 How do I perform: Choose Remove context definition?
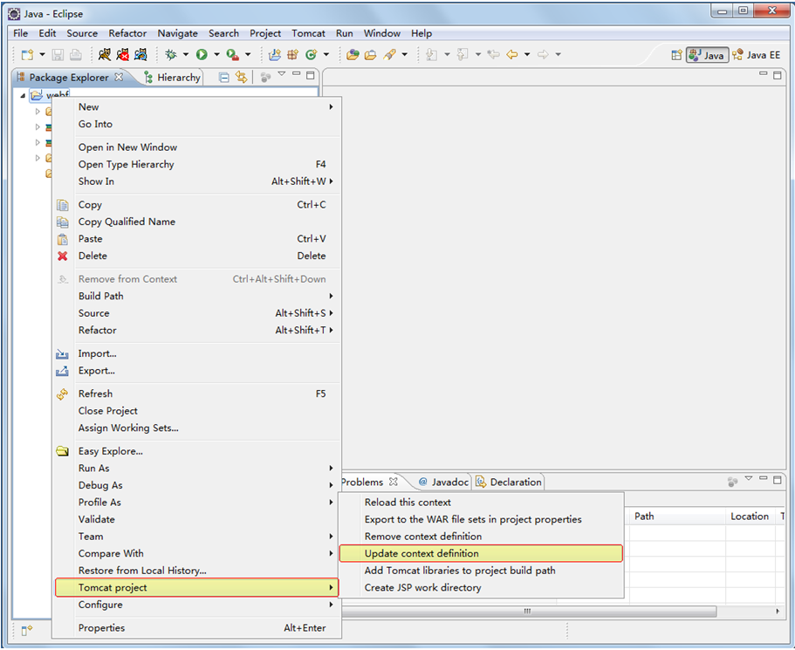point(481,536)
